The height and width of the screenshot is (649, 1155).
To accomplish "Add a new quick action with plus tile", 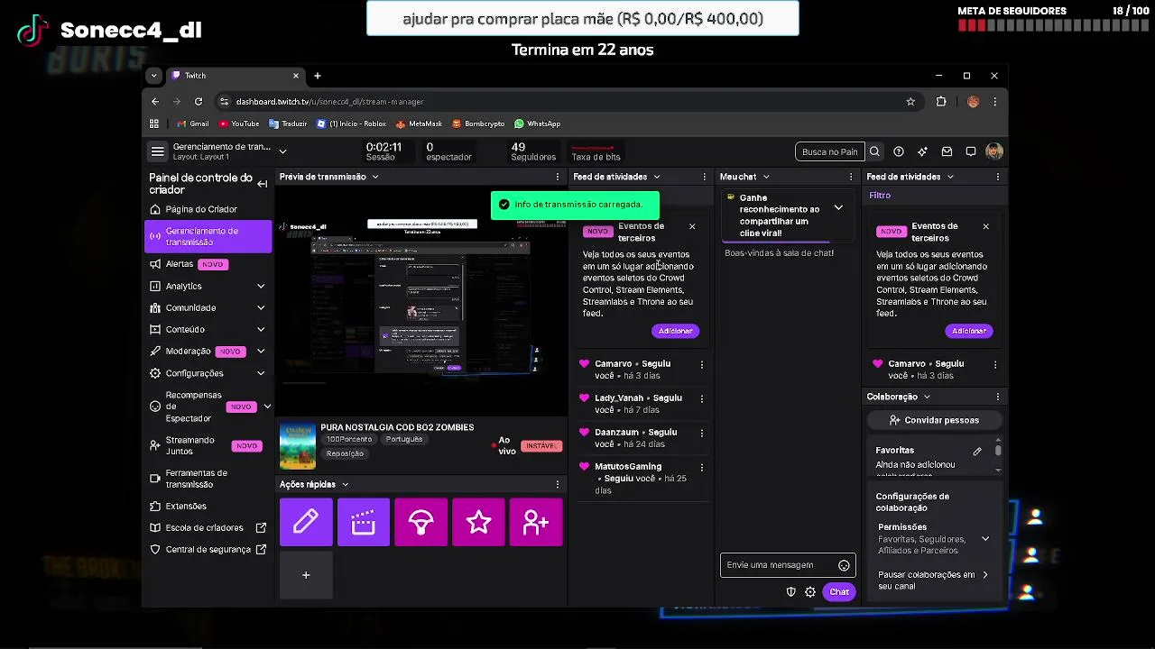I will pos(306,575).
